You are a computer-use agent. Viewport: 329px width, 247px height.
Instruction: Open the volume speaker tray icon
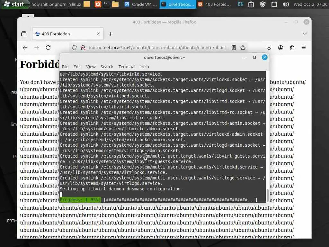286,5
